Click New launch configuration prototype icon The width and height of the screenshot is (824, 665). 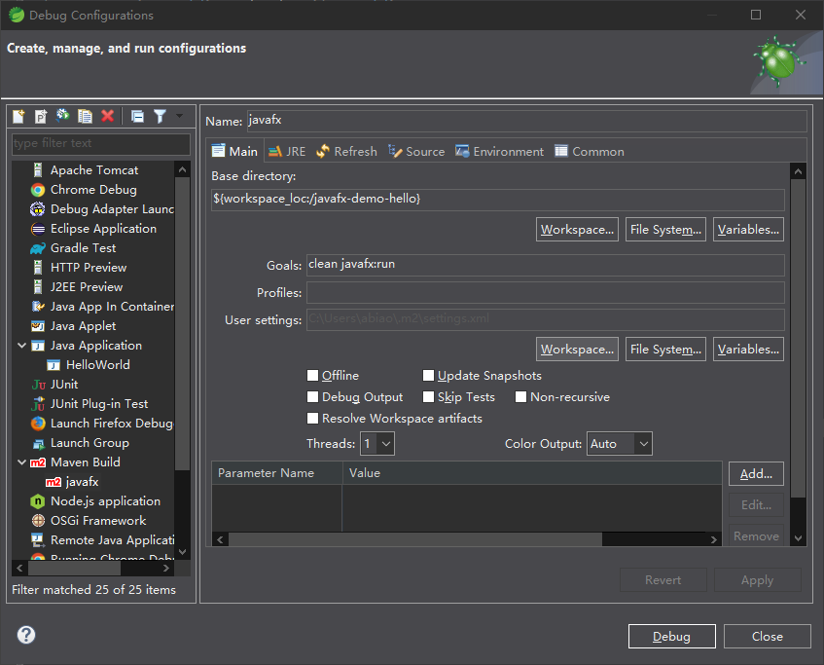point(41,116)
